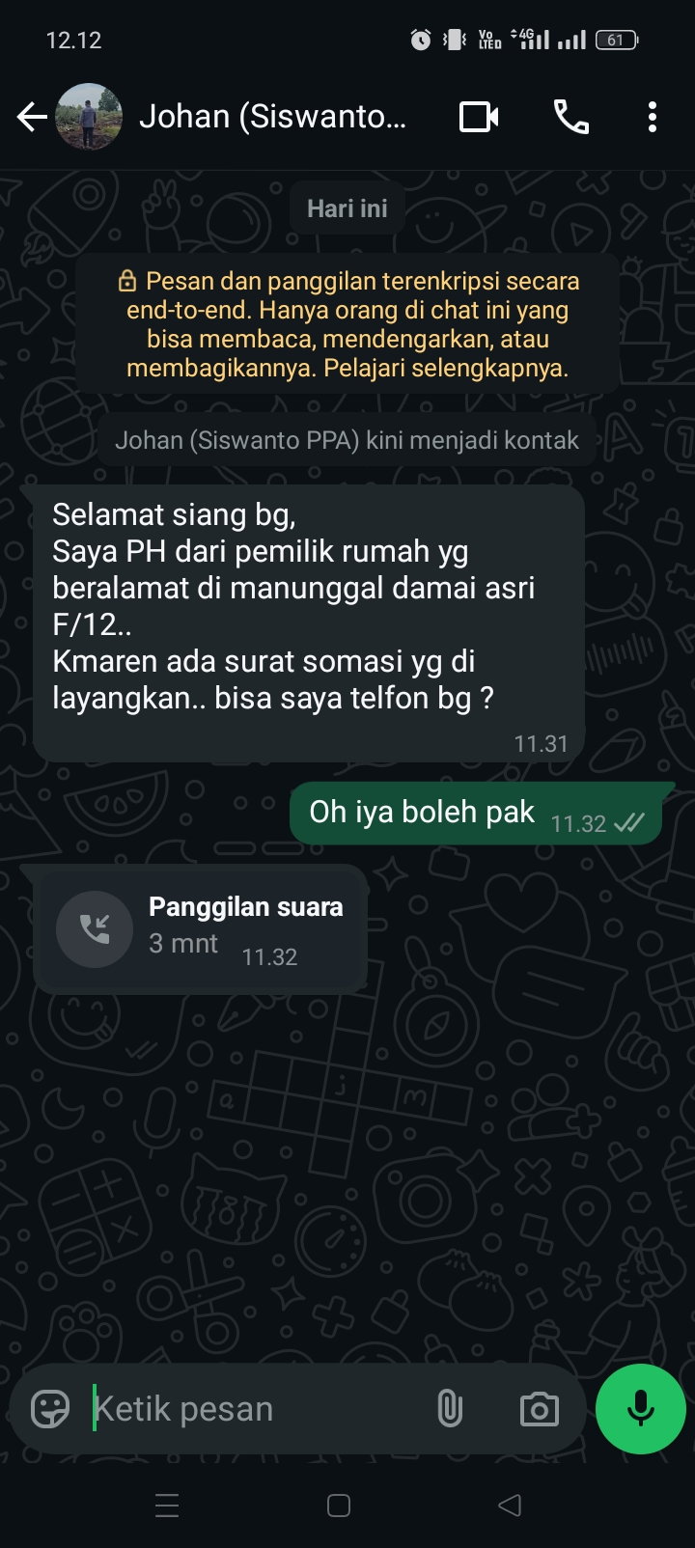
Task: Open contact info via Johan (Siswanto... name
Action: click(x=273, y=117)
